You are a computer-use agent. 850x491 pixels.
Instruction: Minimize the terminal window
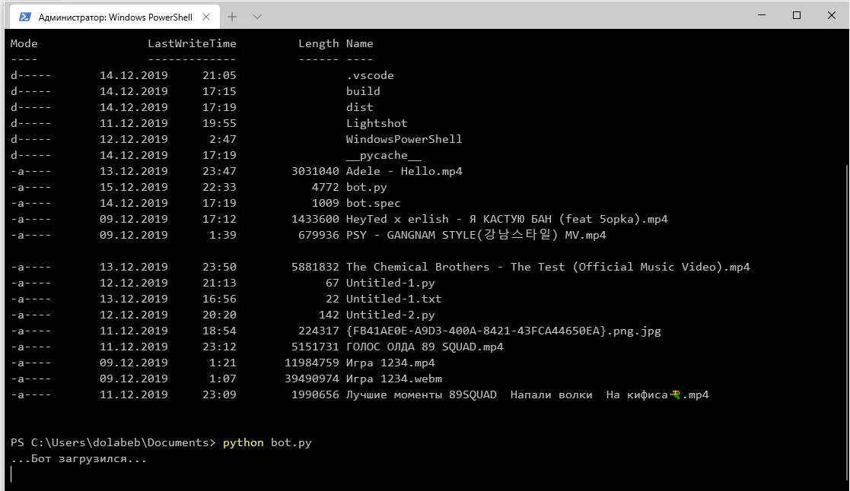762,15
